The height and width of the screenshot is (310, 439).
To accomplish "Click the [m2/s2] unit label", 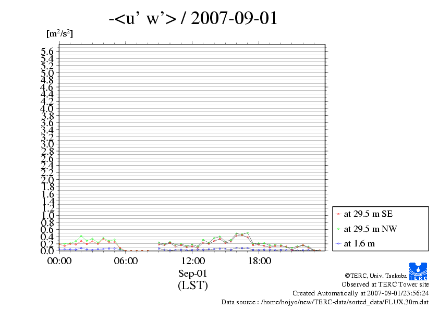I will tap(59, 34).
